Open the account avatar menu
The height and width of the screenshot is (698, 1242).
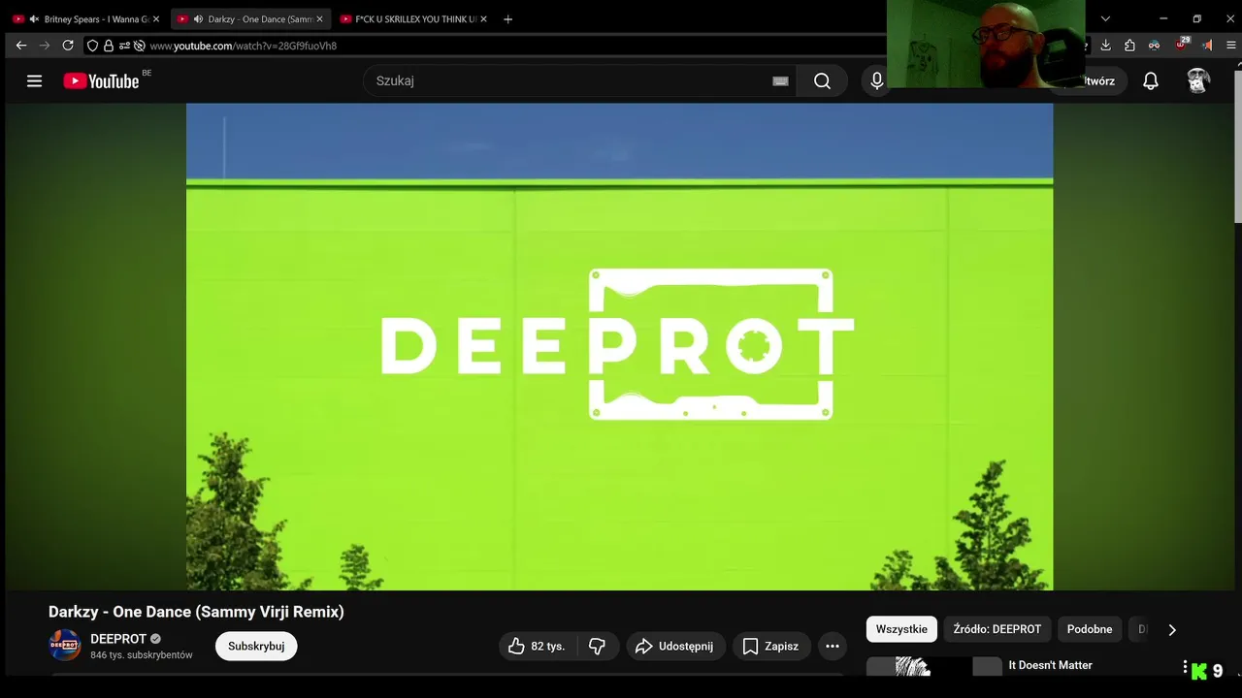pos(1198,81)
